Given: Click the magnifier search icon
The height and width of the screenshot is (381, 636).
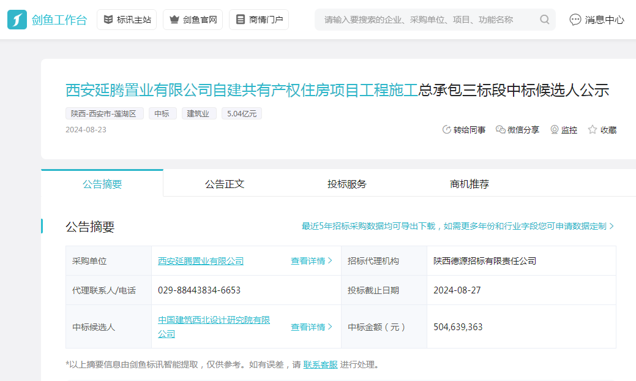Looking at the screenshot, I should coord(545,20).
